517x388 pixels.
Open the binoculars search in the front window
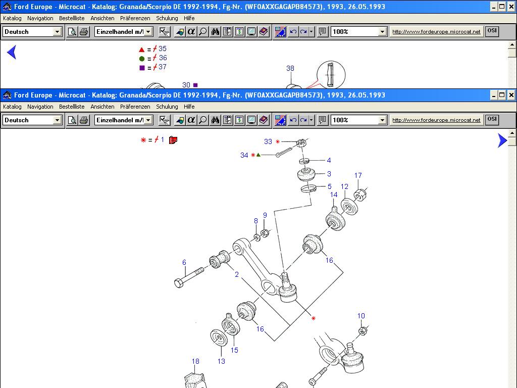[215, 120]
